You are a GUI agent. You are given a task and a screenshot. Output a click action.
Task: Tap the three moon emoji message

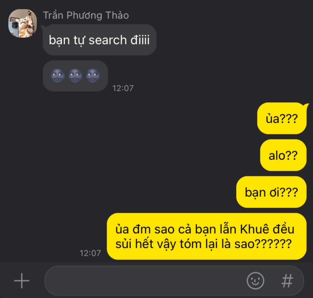pos(75,76)
